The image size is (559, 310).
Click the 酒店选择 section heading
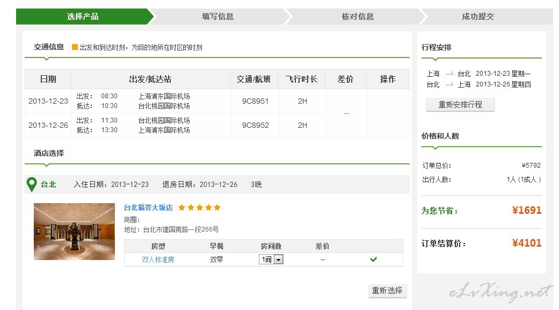pyautogui.click(x=49, y=153)
